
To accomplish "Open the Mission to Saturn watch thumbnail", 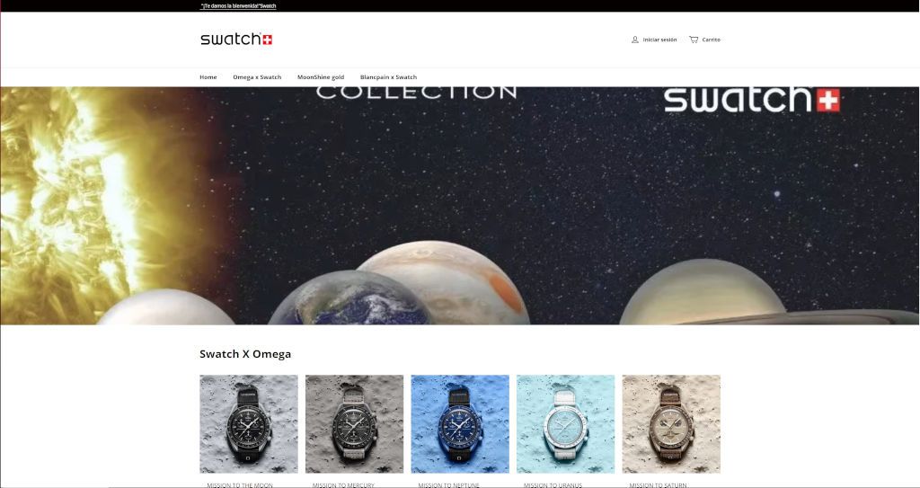I will click(671, 424).
